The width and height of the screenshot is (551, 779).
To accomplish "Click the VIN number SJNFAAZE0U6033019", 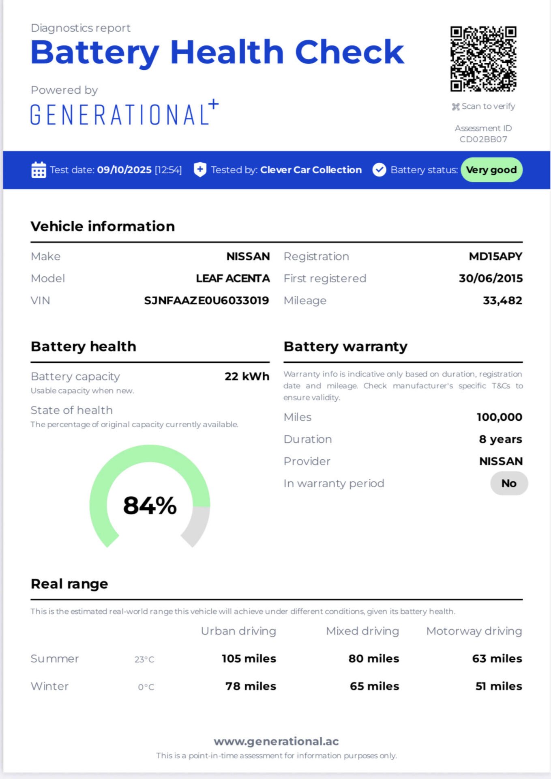I will pos(206,301).
